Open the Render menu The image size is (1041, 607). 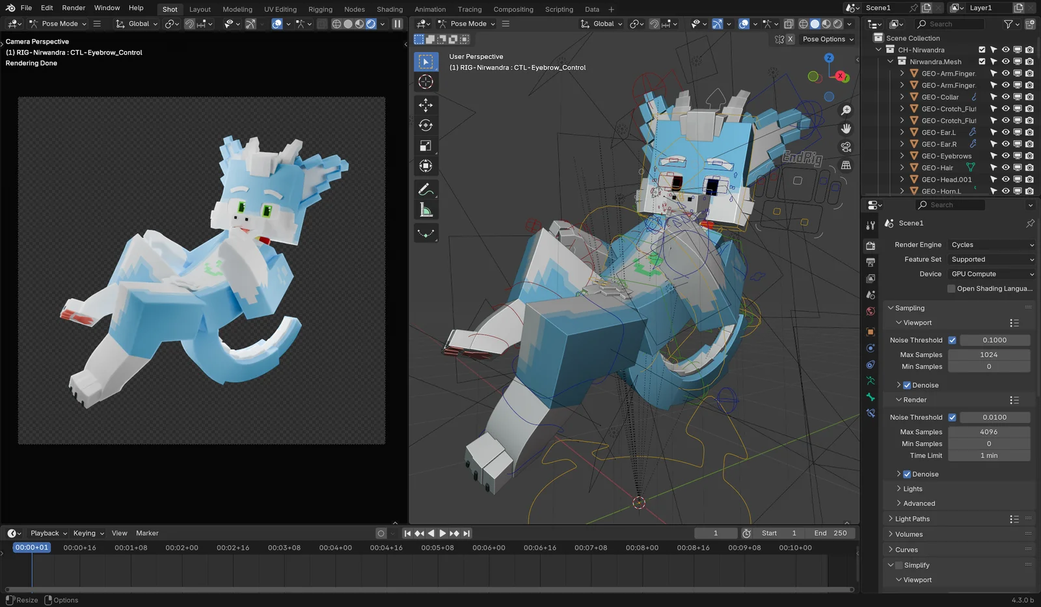click(74, 8)
